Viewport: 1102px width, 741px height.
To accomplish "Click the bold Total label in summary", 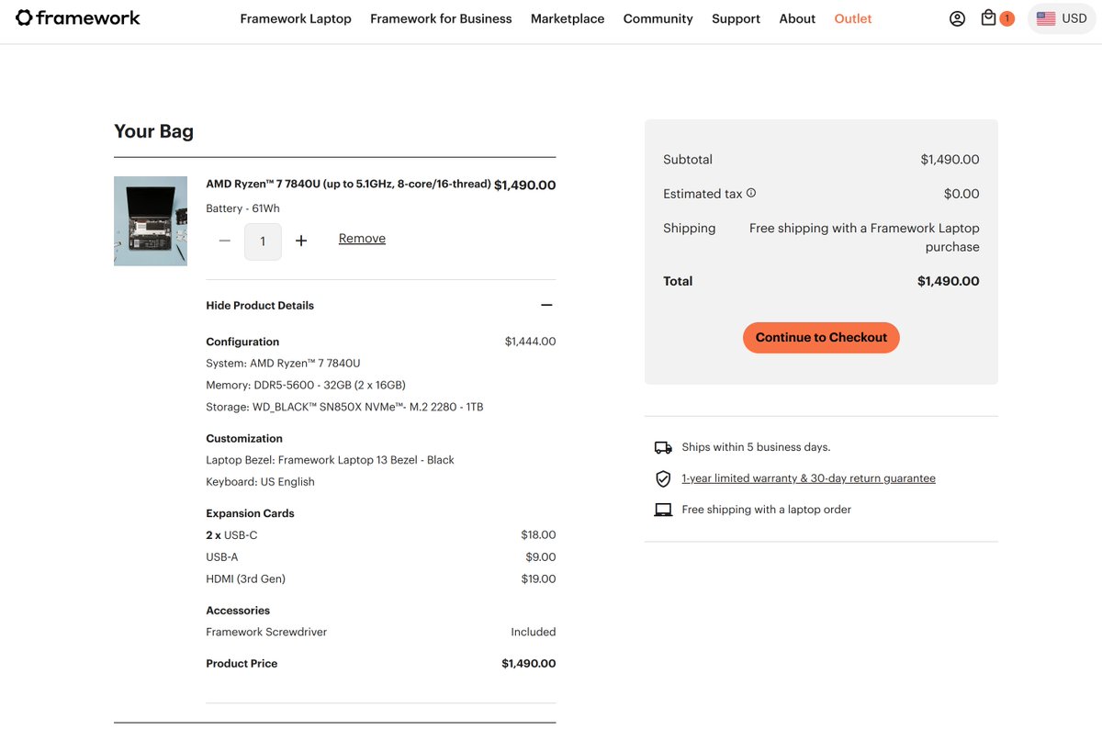I will pyautogui.click(x=678, y=281).
